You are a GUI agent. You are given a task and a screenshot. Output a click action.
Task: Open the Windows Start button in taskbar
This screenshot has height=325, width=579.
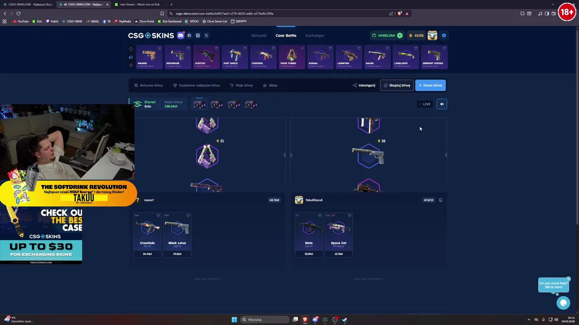[234, 320]
